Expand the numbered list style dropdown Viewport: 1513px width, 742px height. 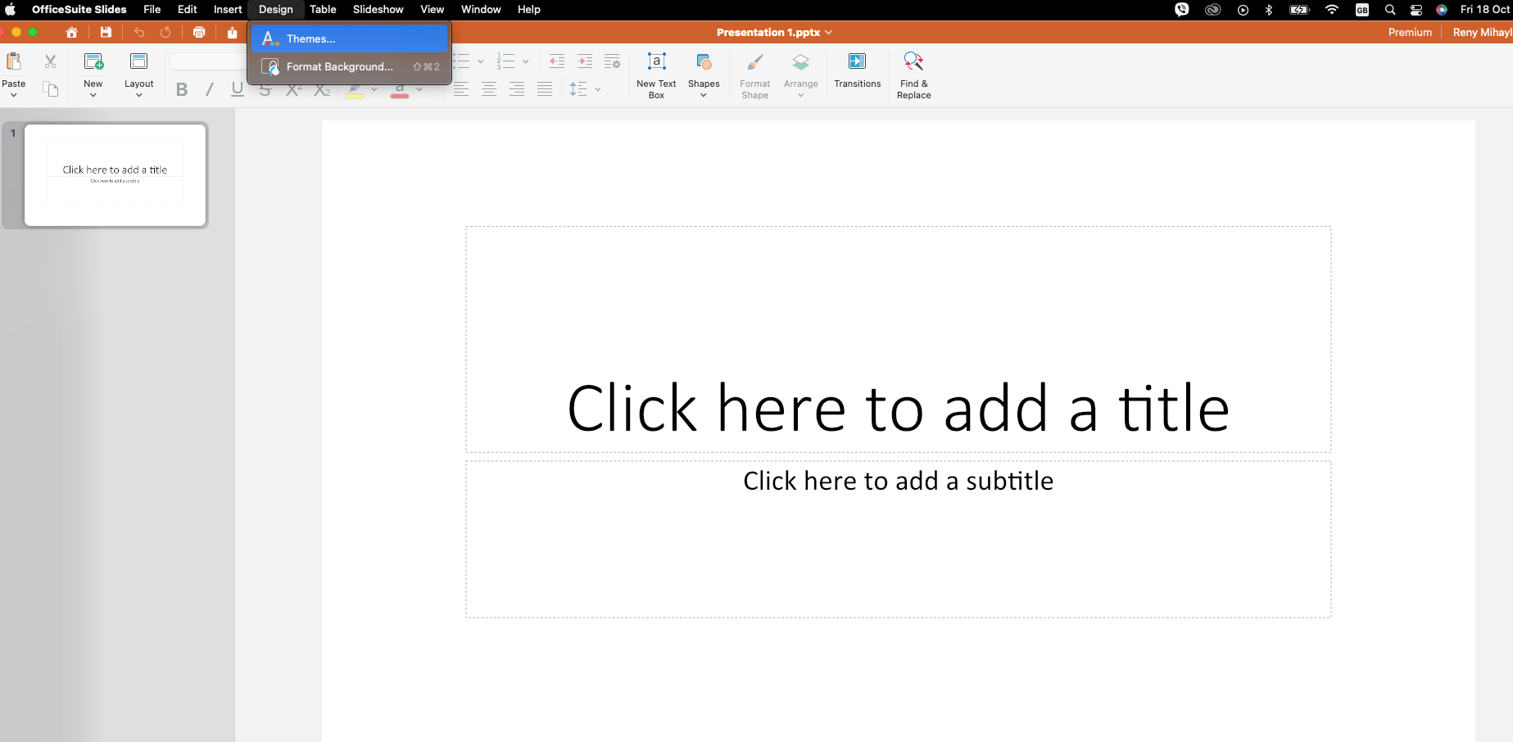coord(525,61)
